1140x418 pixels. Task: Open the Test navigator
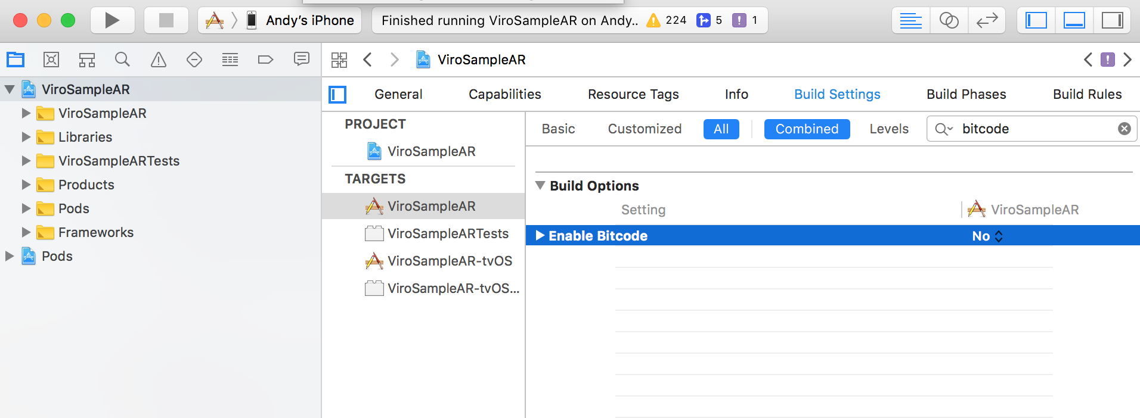coord(194,60)
